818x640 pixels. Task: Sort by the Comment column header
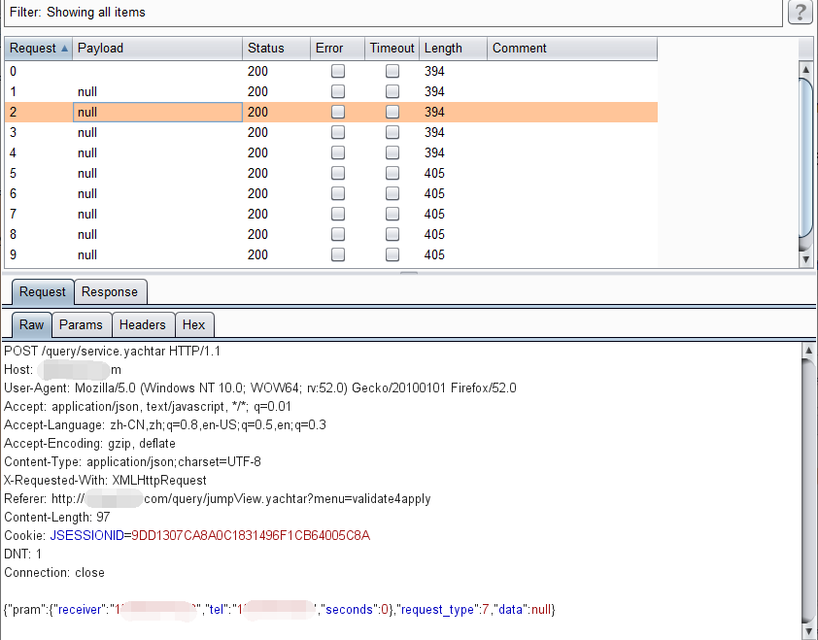pos(572,49)
